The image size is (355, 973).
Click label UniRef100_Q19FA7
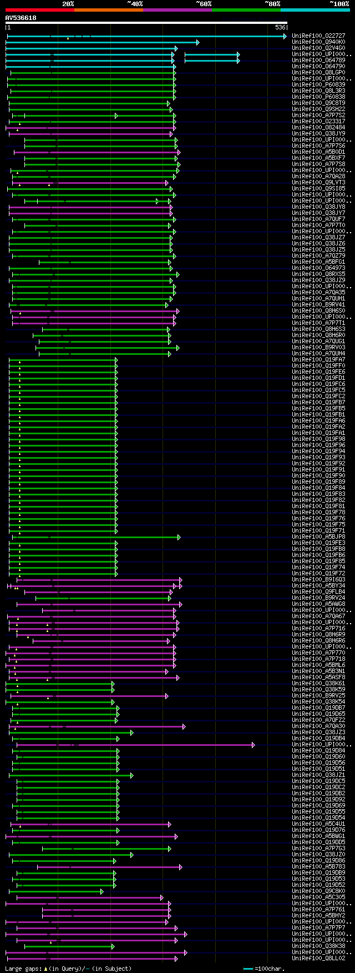(318, 360)
